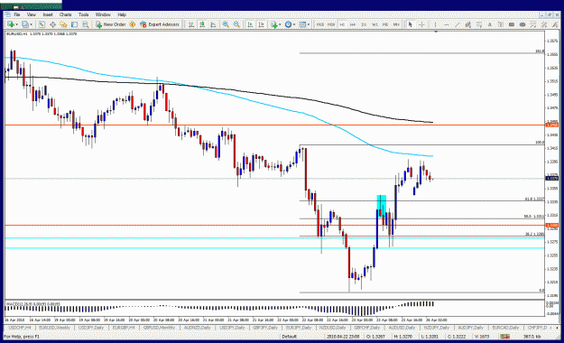The height and width of the screenshot is (343, 564).
Task: Click the Default profile status bar field
Action: 289,337
